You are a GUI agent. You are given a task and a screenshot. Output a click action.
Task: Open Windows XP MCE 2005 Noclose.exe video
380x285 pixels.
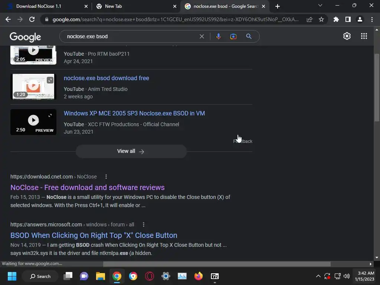pos(134,113)
